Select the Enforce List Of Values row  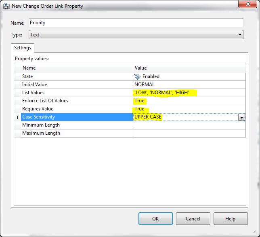[130, 101]
